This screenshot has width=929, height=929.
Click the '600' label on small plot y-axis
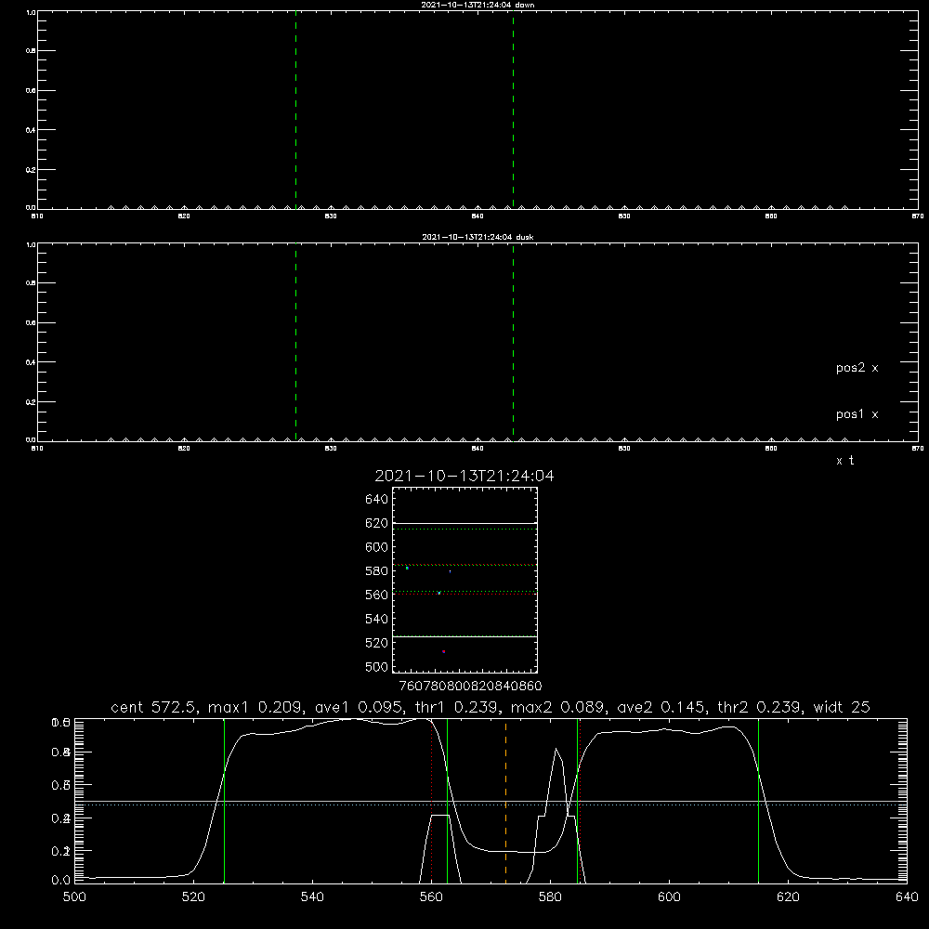[377, 547]
